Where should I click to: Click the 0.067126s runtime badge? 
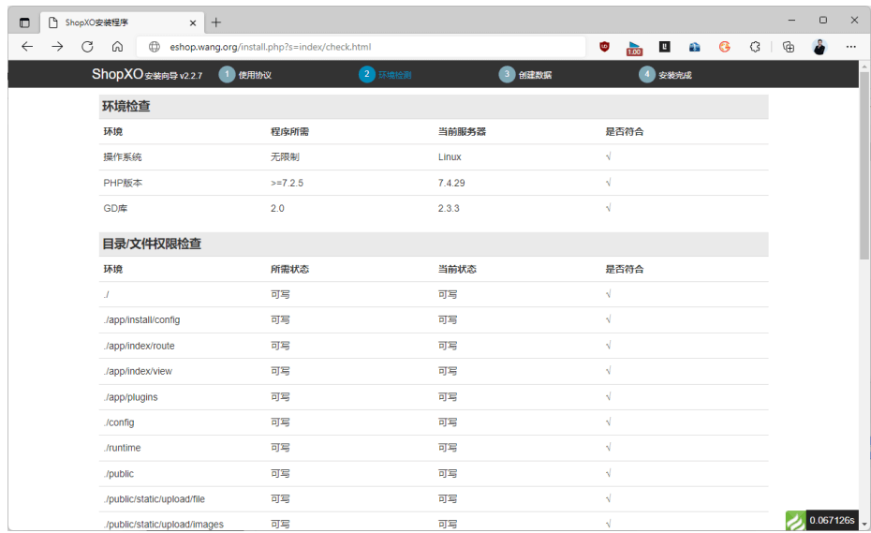(x=832, y=521)
